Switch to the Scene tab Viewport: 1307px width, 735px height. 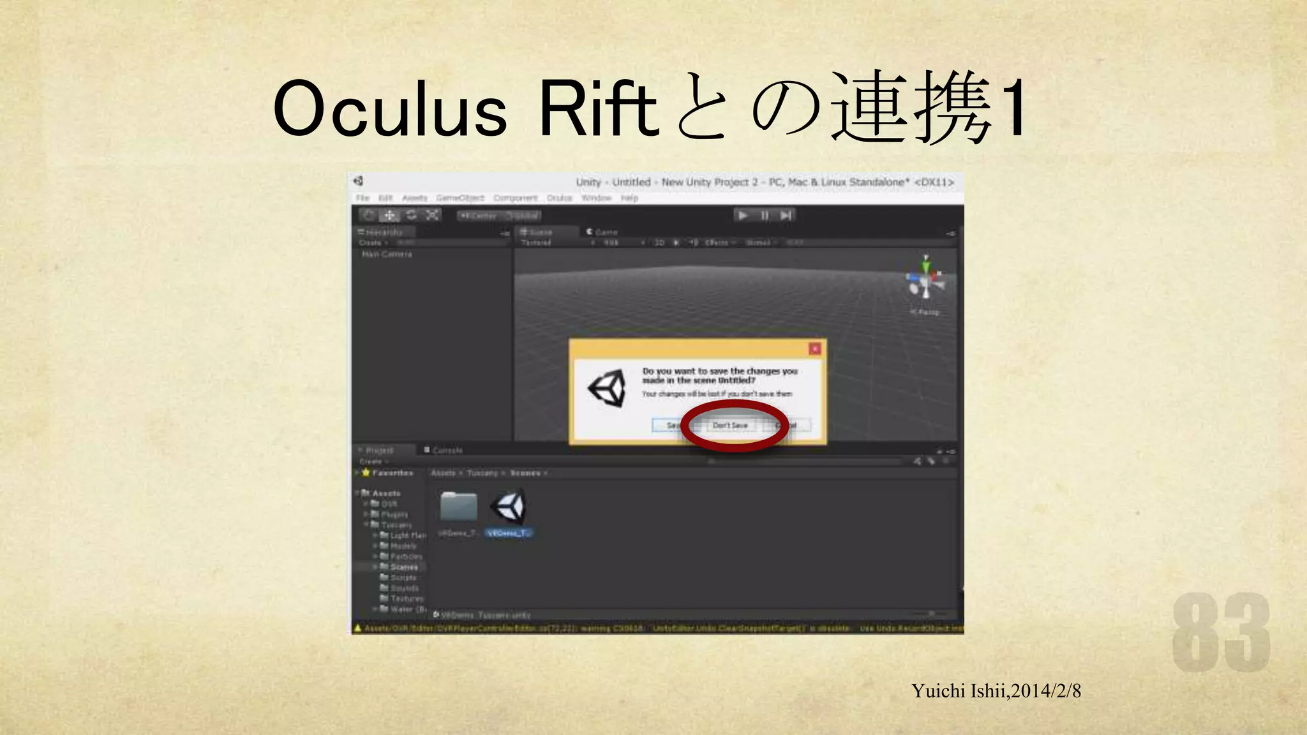point(546,232)
